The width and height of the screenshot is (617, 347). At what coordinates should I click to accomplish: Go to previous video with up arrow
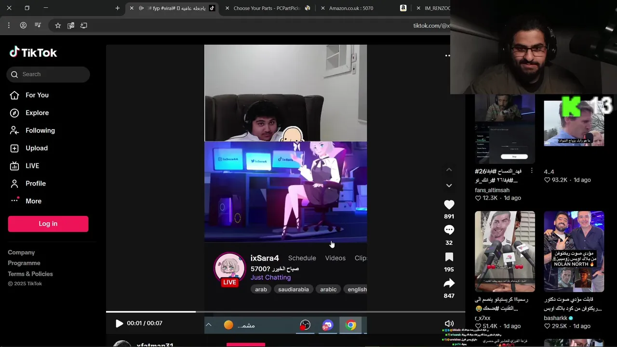point(449,170)
